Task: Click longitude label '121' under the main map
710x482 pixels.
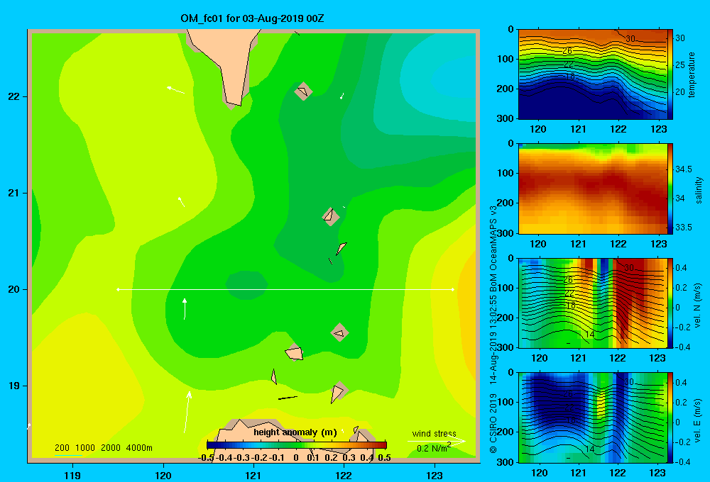Action: pos(253,475)
